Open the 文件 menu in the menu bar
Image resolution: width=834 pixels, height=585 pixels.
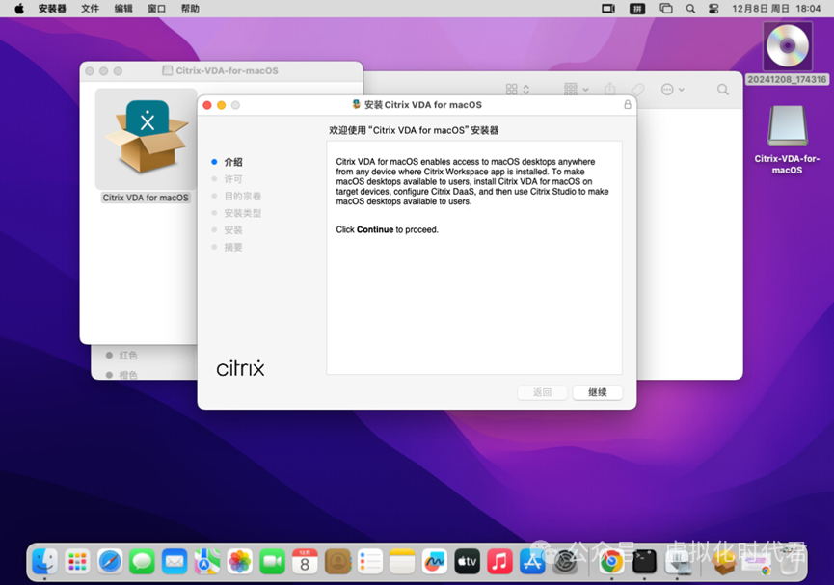(x=91, y=9)
